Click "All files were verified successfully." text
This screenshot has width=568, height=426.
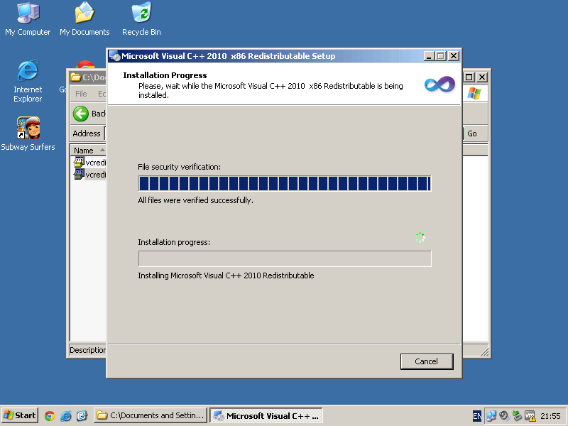(x=196, y=200)
